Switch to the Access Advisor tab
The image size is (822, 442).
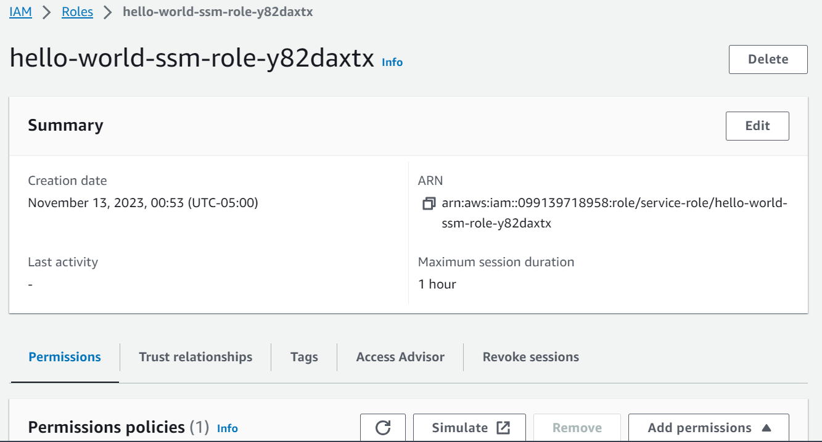coord(400,357)
